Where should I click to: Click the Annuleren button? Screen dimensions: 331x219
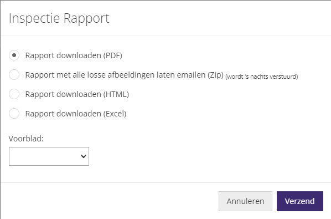(245, 201)
